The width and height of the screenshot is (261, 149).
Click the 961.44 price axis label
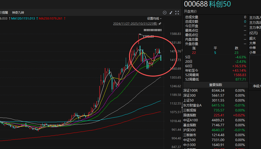(176, 129)
